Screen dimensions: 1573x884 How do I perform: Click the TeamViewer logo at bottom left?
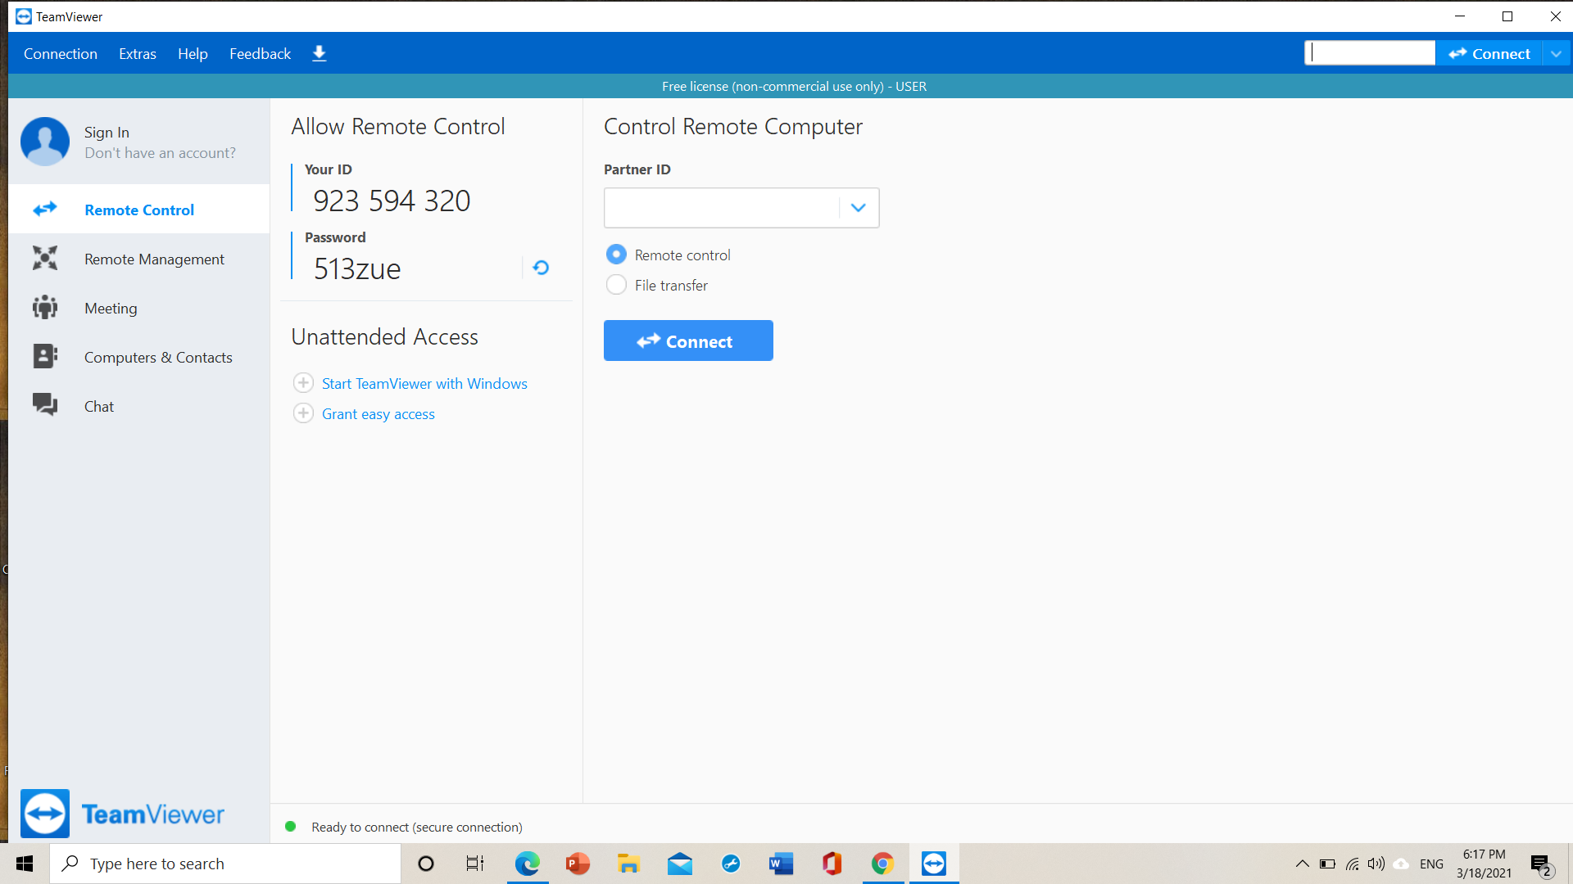pos(122,814)
